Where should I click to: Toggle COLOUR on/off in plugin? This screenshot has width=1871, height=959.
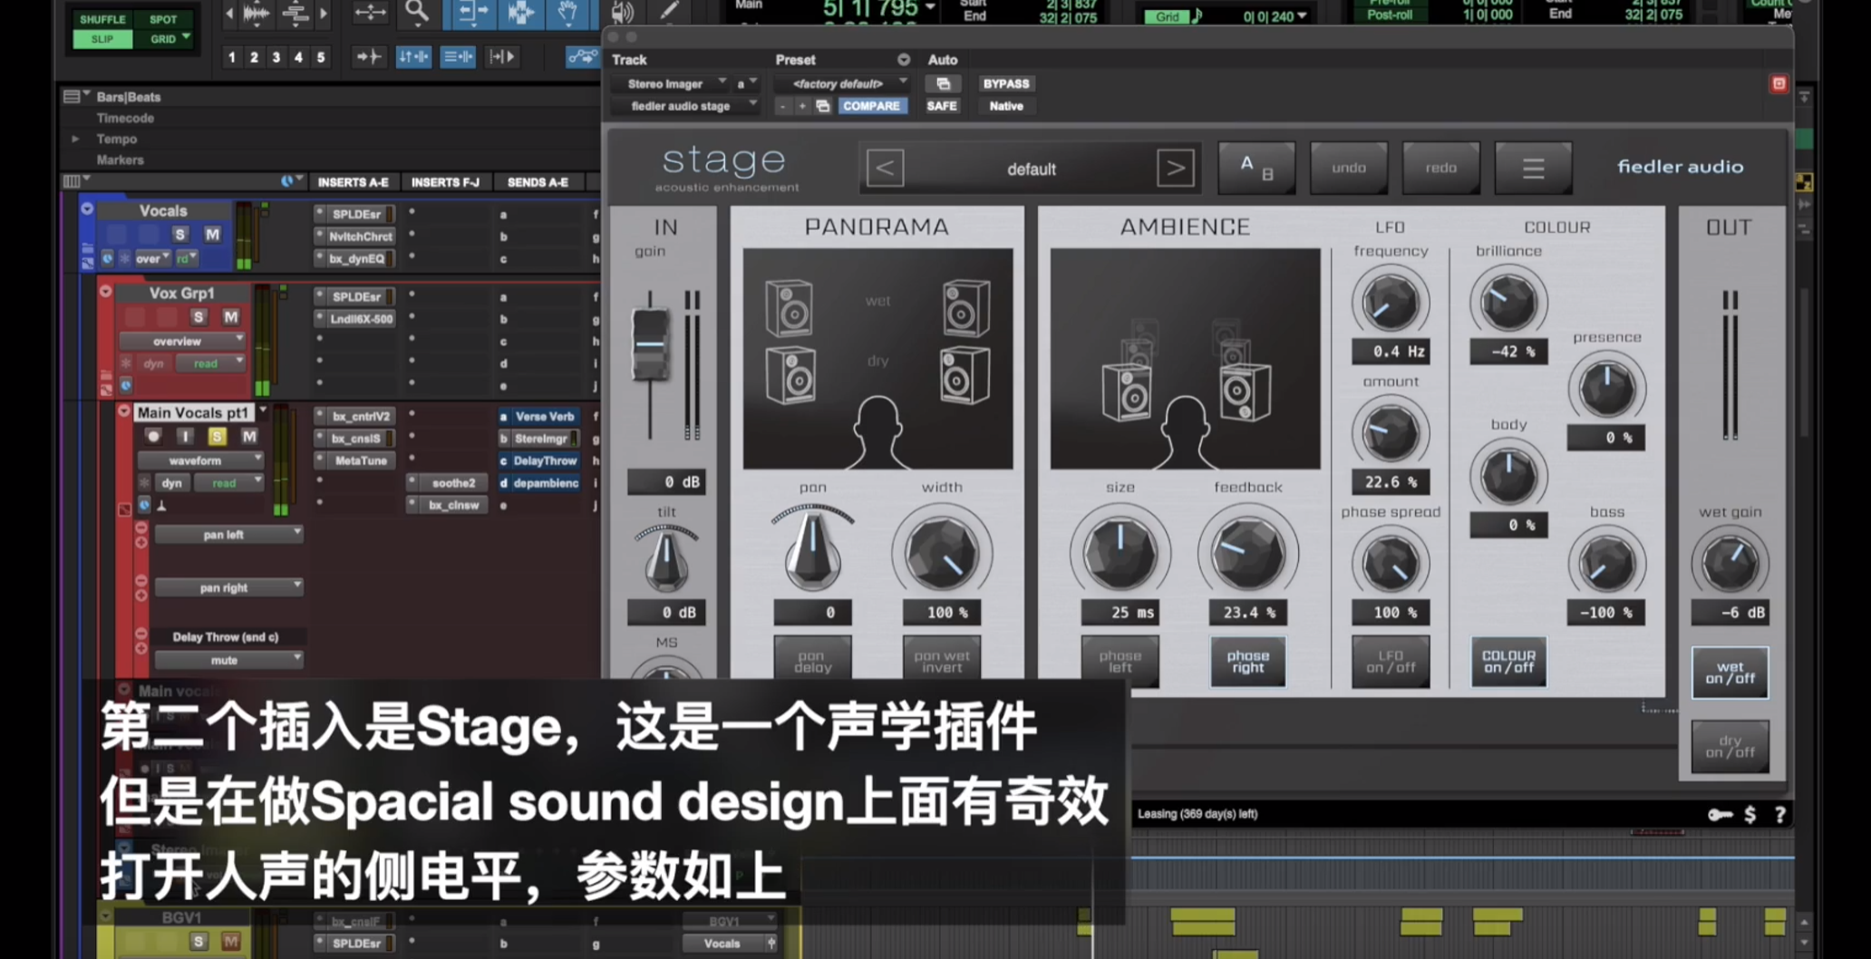pos(1507,662)
